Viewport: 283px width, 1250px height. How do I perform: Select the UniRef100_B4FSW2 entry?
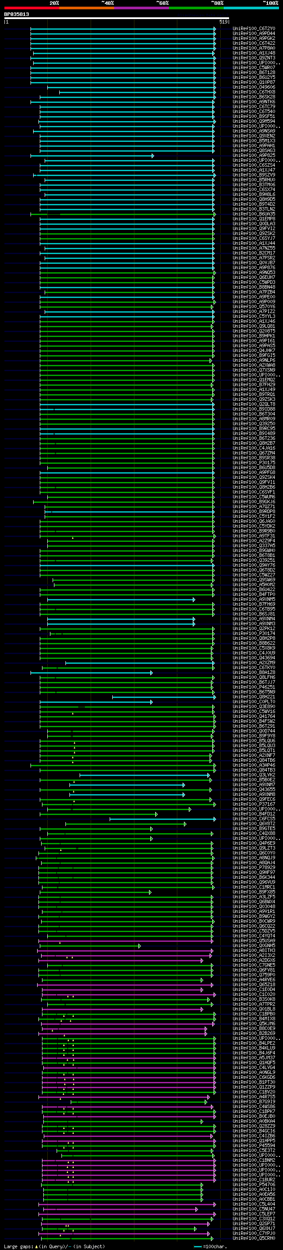pyautogui.click(x=254, y=721)
